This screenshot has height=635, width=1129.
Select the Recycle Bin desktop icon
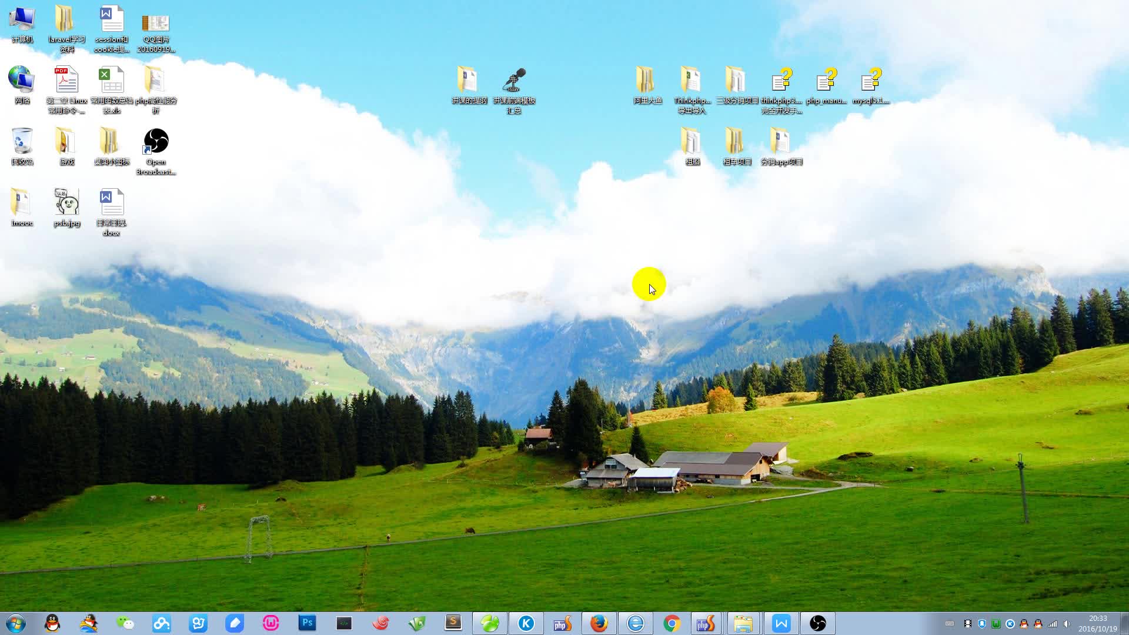point(22,142)
